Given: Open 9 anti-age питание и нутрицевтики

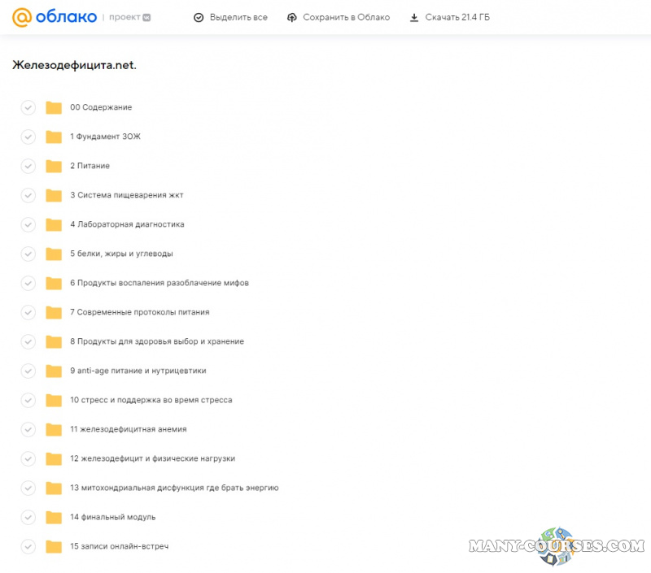Looking at the screenshot, I should 138,371.
